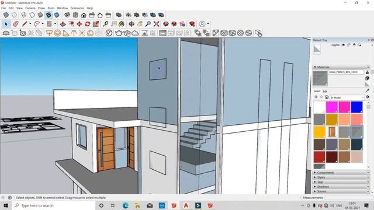Select the wooden door material swatch
This screenshot has width=374, height=210.
click(332, 132)
